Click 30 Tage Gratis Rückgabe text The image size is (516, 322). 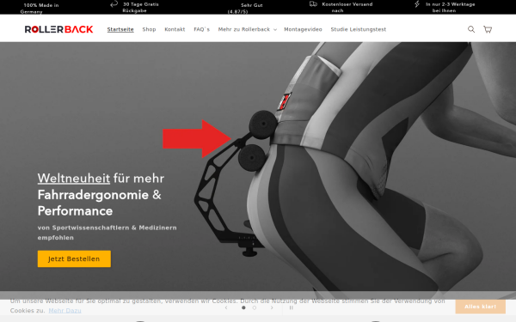click(140, 7)
